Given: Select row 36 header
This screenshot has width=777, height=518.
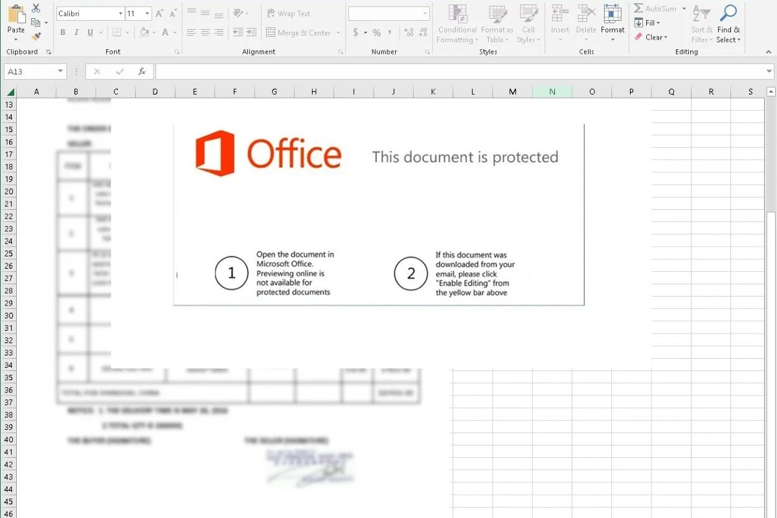Looking at the screenshot, I should (9, 390).
